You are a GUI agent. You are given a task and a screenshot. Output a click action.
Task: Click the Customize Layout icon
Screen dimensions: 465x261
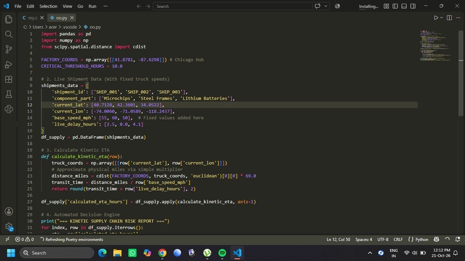(386, 6)
